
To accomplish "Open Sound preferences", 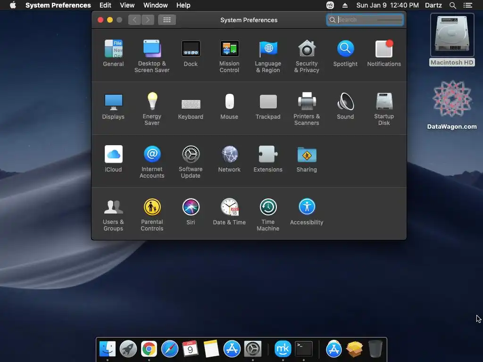I will pyautogui.click(x=345, y=106).
